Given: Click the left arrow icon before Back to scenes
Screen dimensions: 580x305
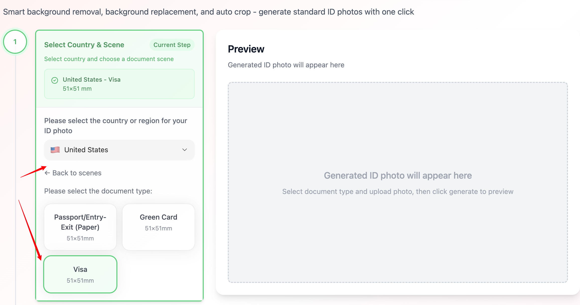Looking at the screenshot, I should (x=47, y=173).
